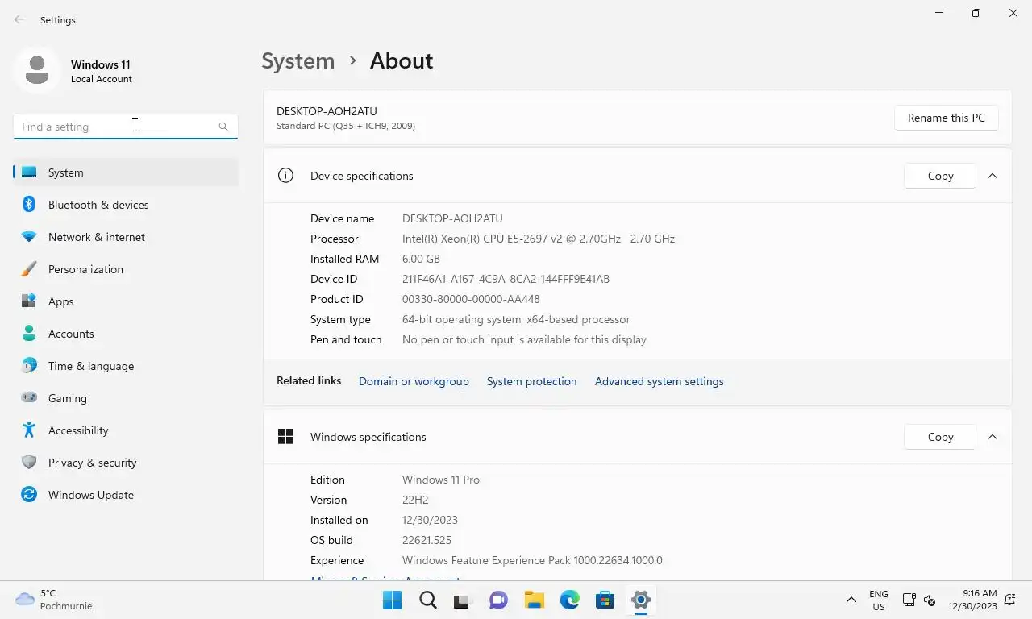Viewport: 1032px width, 619px height.
Task: Open System settings in the sidebar
Action: point(126,172)
